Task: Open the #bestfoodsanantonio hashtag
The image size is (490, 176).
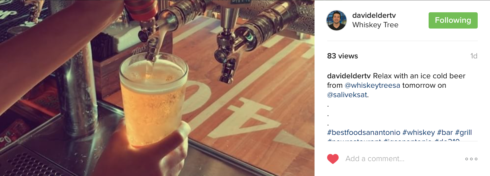Action: pos(364,132)
